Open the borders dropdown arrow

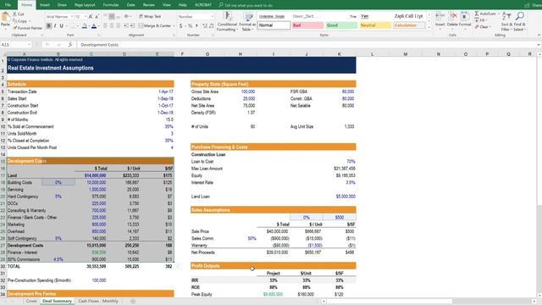click(x=77, y=26)
